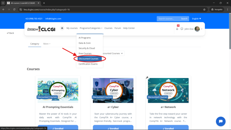Open the tab search dropdown arrow
This screenshot has height=130, width=231.
3,3
